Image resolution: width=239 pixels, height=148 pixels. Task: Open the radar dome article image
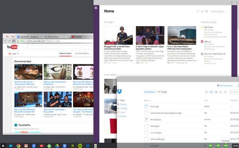(182, 35)
